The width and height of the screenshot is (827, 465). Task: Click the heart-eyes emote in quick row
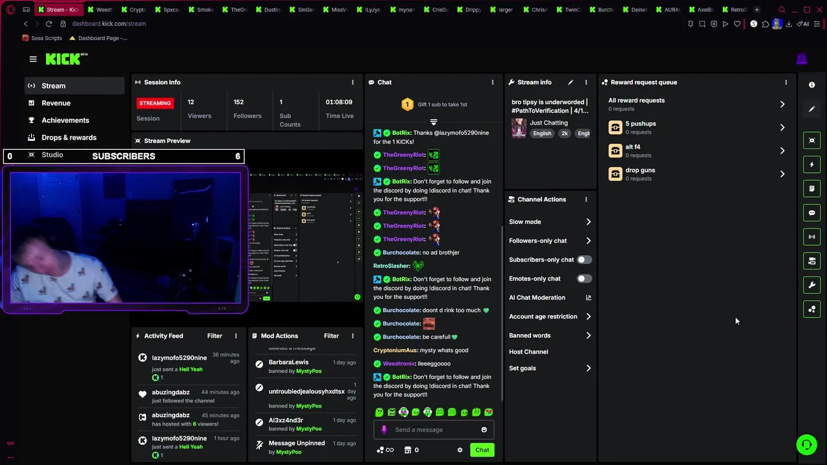pos(488,412)
